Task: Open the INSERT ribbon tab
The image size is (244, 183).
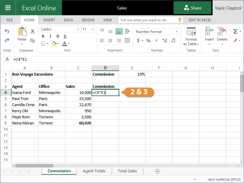Action: point(49,20)
